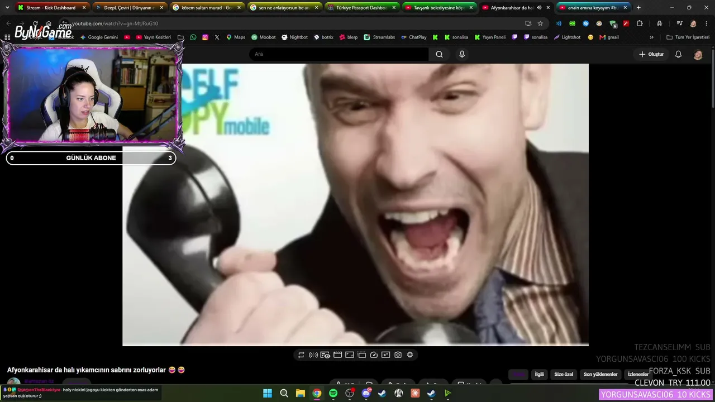
Task: Open the Nightbot bookmark
Action: (294, 37)
